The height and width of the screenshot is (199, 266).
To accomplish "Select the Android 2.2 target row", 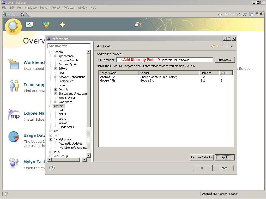I will [166, 77].
